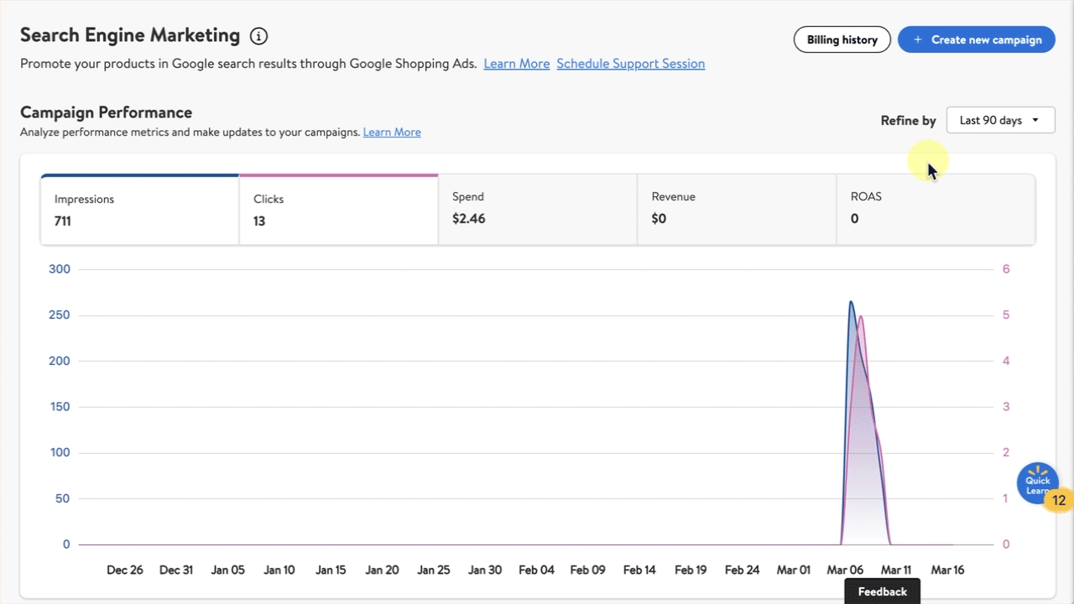The image size is (1074, 604).
Task: Open the Quick Learn floating icon
Action: point(1038,484)
